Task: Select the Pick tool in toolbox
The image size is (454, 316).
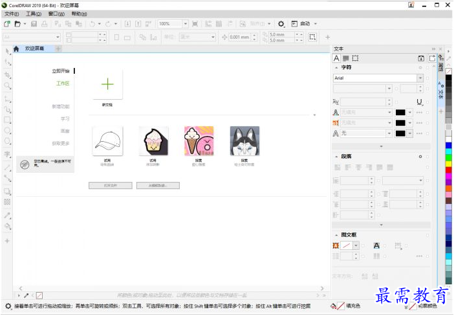Action: coord(7,52)
